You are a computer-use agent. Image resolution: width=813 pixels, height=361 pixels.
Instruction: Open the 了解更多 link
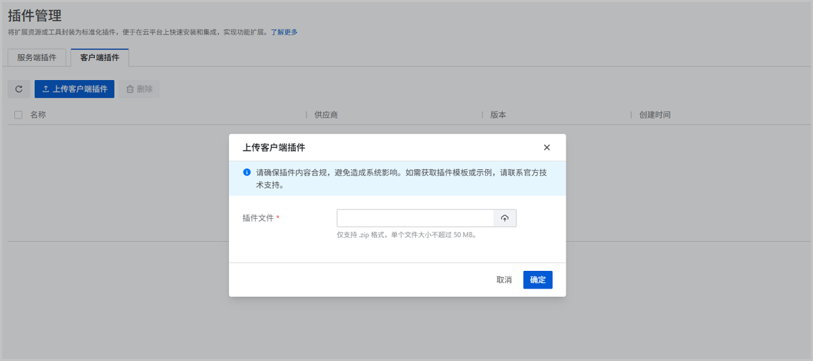click(x=284, y=32)
